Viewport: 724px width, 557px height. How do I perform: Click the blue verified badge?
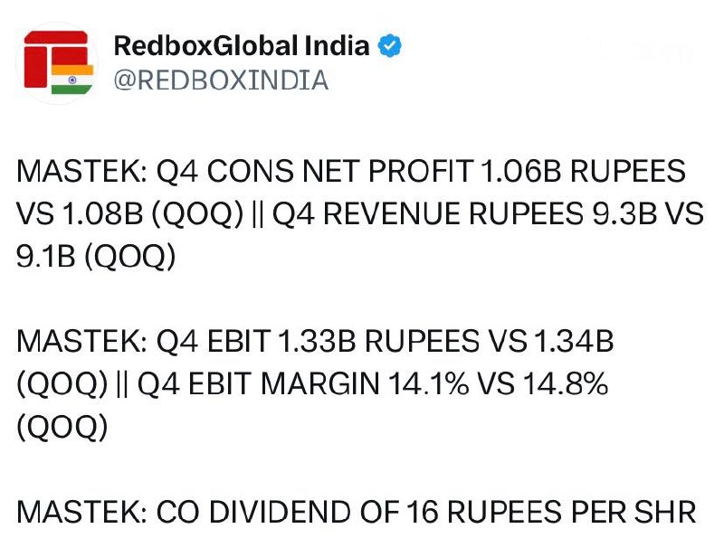389,46
